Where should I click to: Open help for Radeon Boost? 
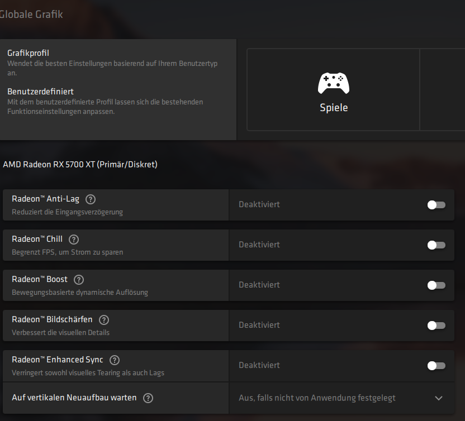pos(79,280)
